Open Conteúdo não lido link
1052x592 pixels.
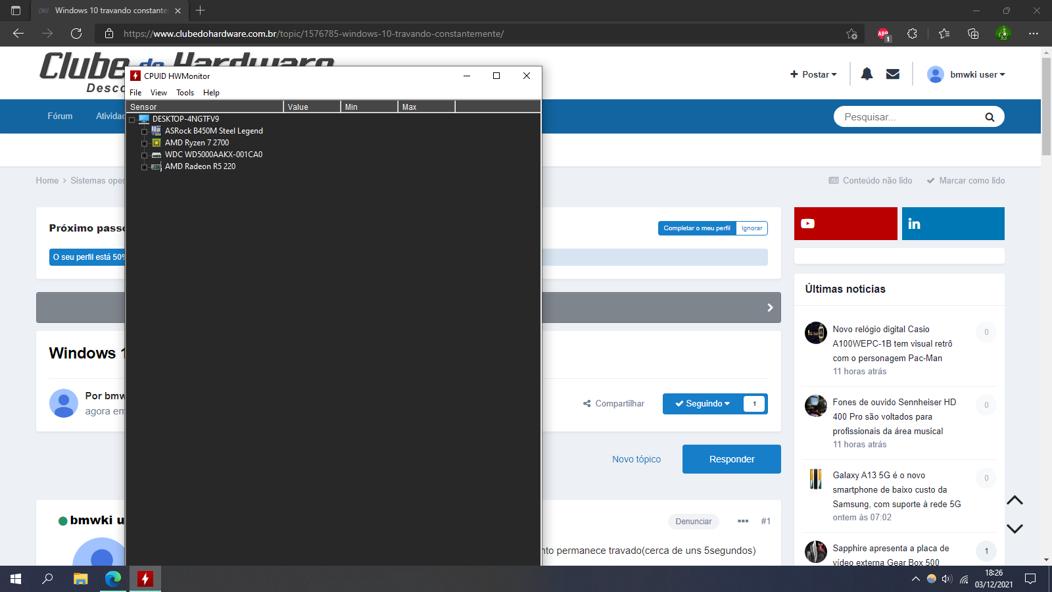tap(871, 180)
